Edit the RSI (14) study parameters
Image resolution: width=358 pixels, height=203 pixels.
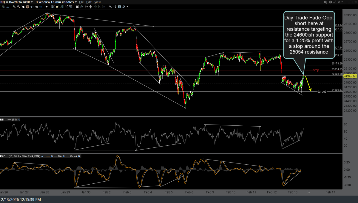[x=18, y=119]
